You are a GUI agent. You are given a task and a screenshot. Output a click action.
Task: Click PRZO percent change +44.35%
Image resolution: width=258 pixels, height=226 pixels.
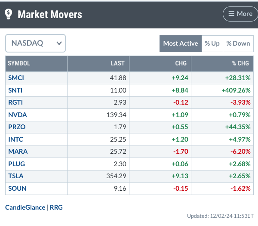238,127
